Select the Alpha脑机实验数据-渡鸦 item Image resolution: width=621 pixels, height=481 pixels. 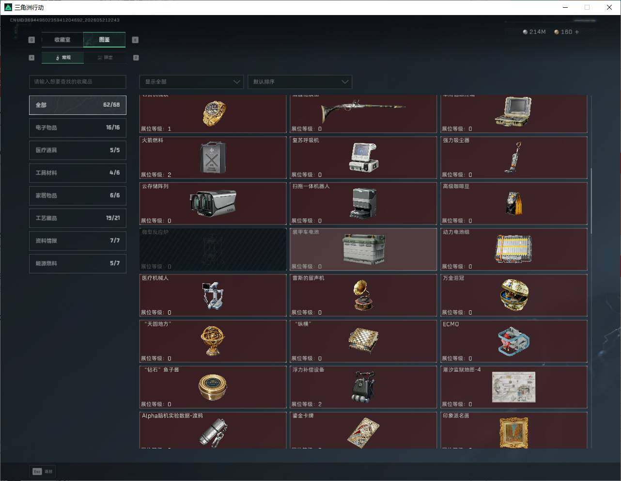pyautogui.click(x=213, y=430)
